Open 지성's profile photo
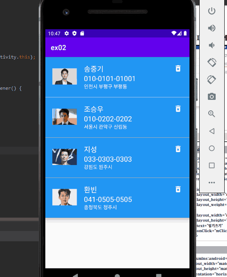Viewport: 227px width, 277px height. (64, 157)
